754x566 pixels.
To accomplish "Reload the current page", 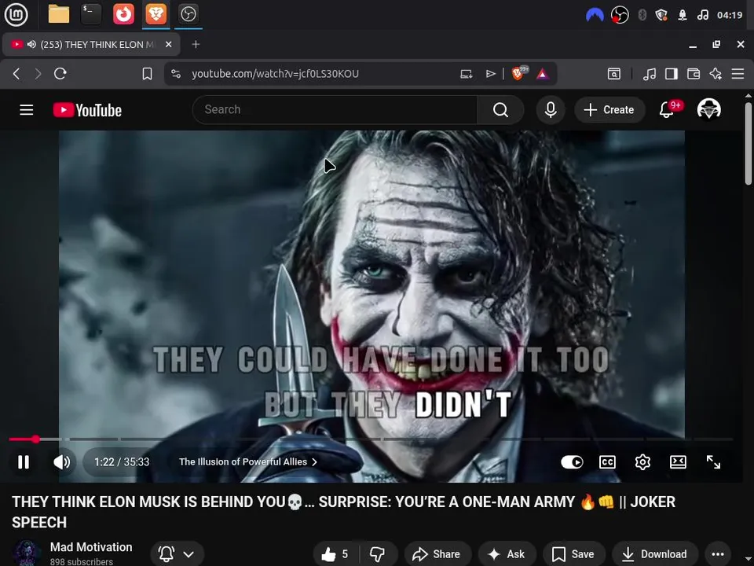I will (x=60, y=74).
